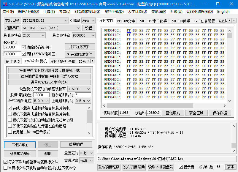This screenshot has width=238, height=172.
Task: Switch to the EEPROM文件 tab
Action: click(x=126, y=21)
